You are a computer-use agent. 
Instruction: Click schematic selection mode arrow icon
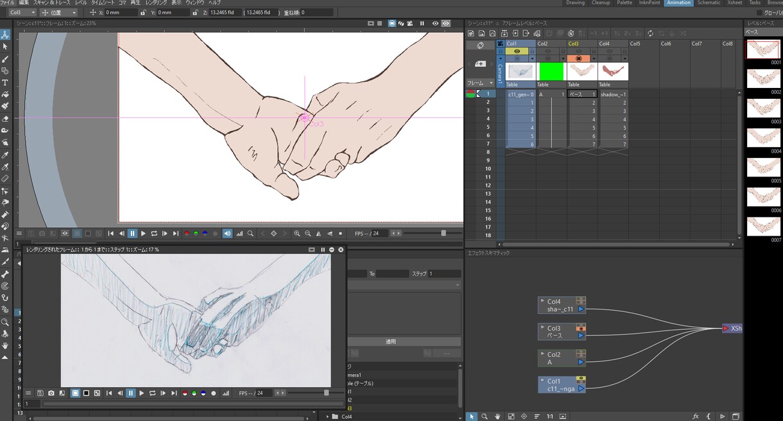pos(472,417)
